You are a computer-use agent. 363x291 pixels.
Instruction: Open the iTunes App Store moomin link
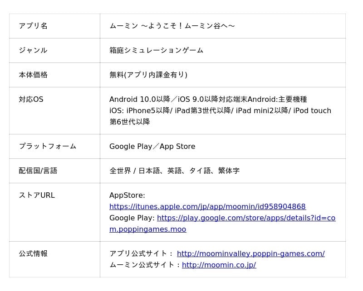click(x=208, y=206)
